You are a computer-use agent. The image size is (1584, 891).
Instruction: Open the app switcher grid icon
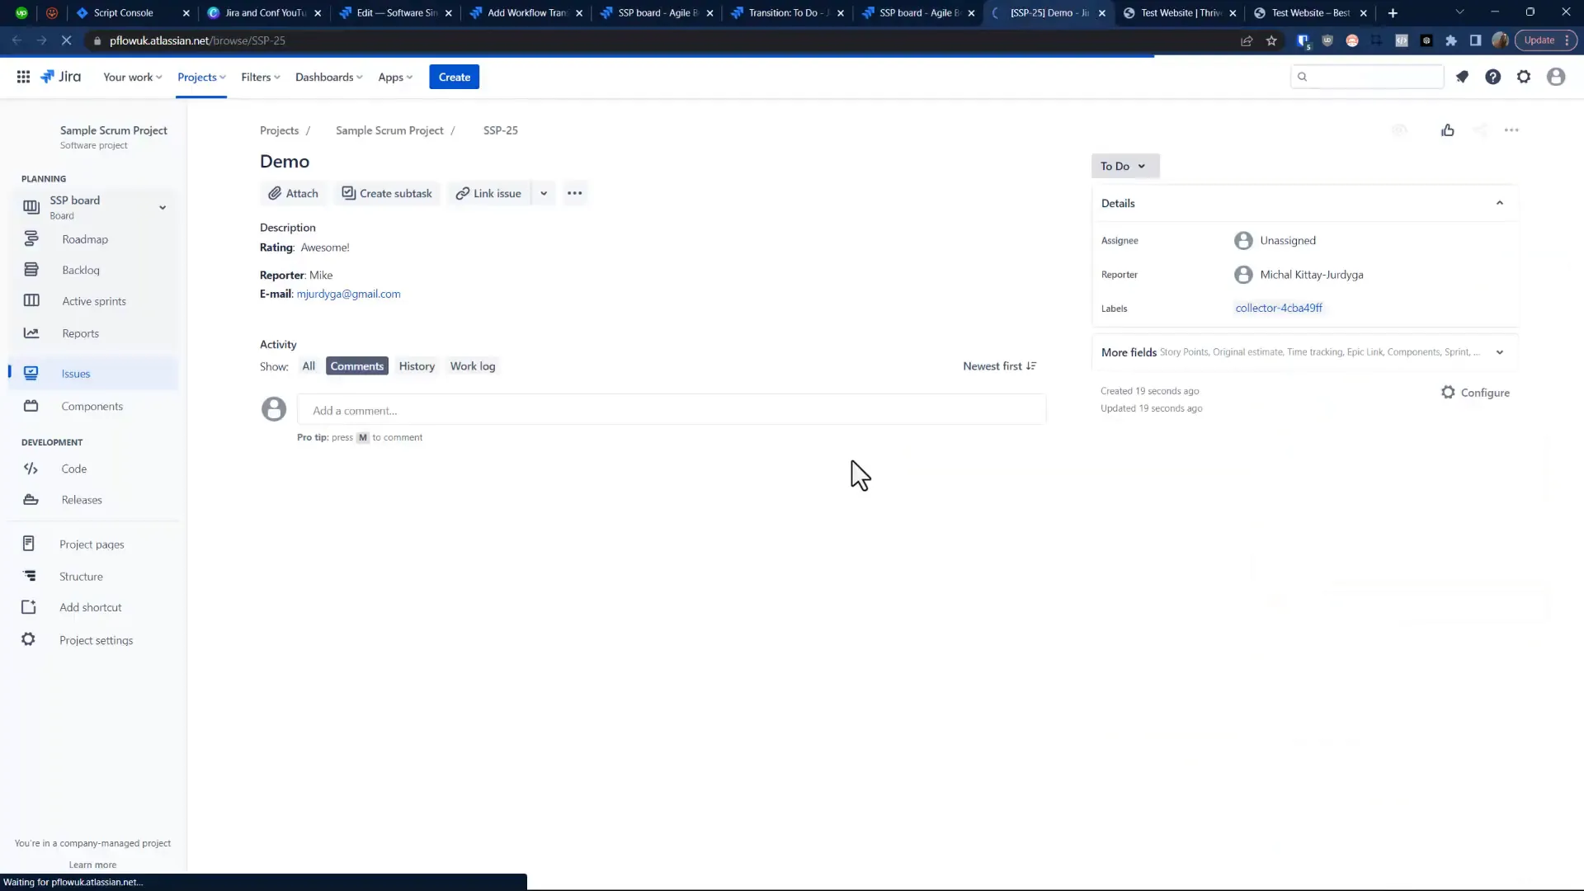pos(23,77)
